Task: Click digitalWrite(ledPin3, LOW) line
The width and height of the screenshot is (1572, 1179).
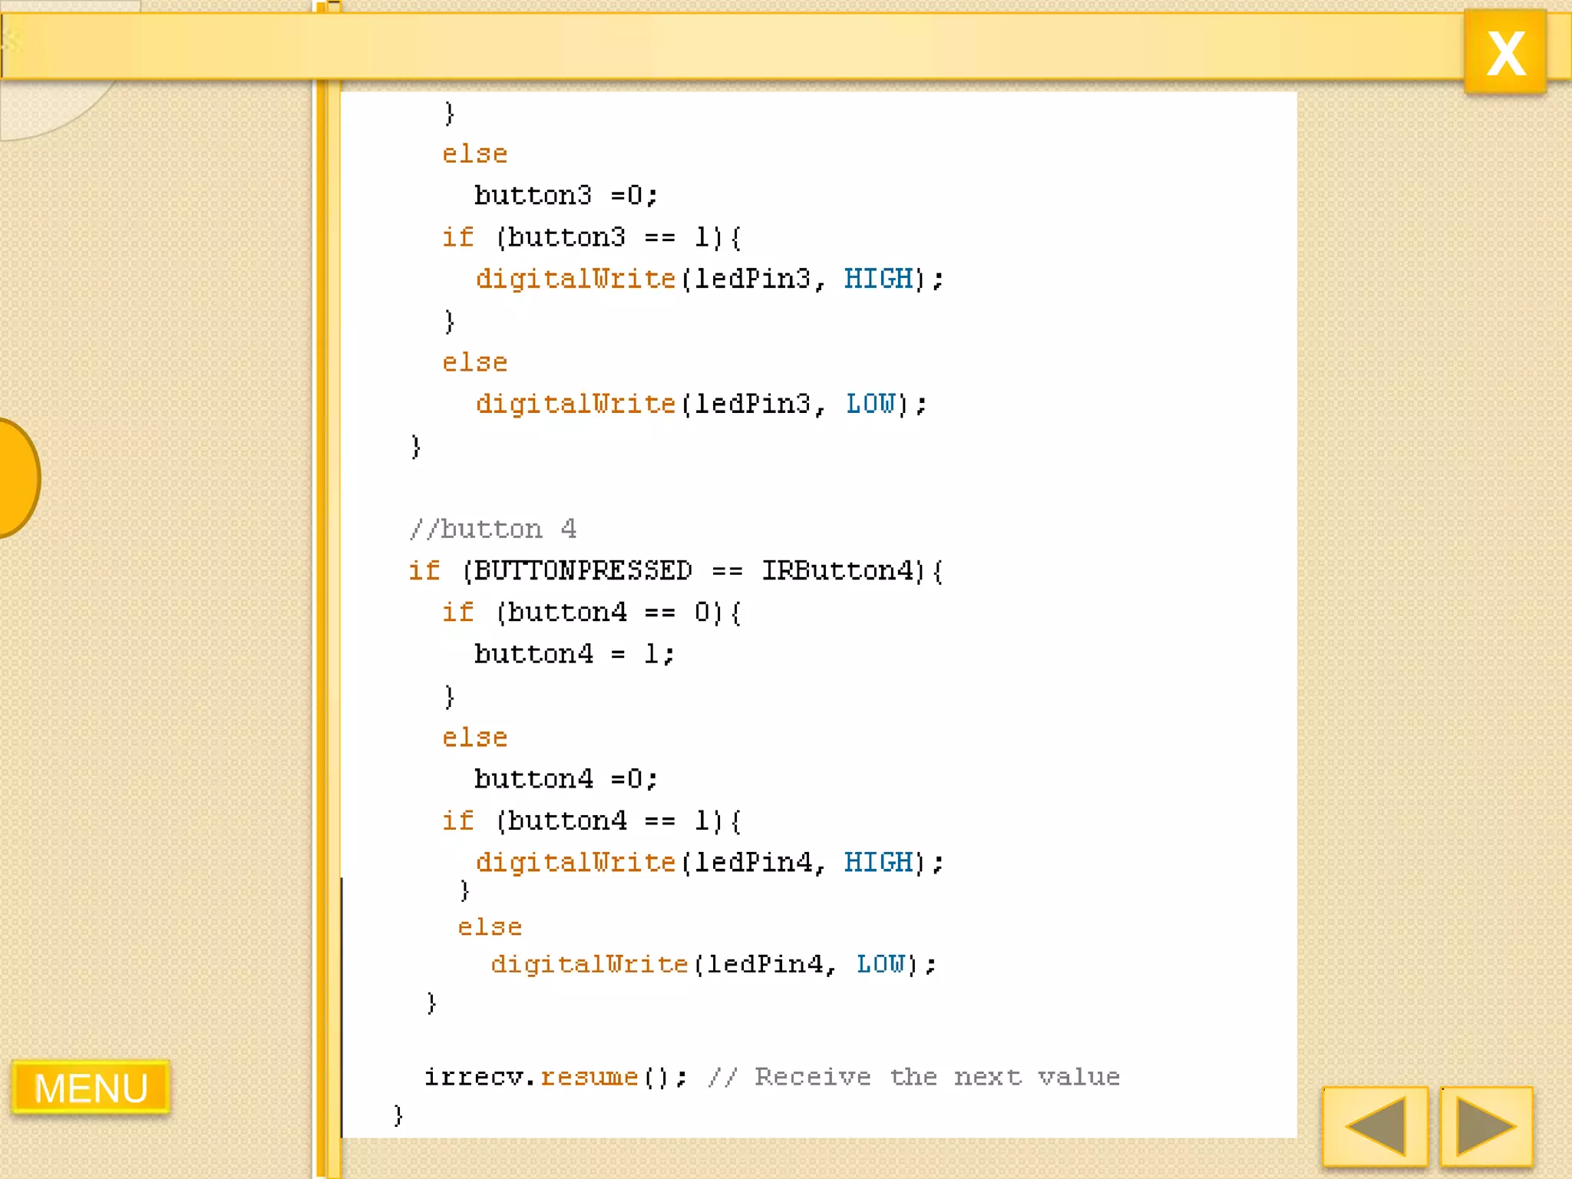Action: [701, 404]
